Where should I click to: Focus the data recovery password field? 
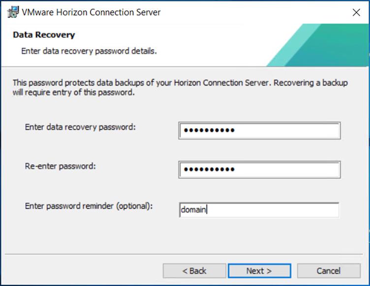[259, 130]
